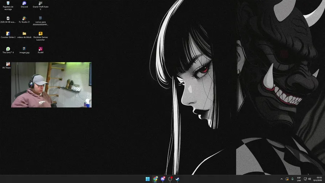Open the Windows Start menu
325x183 pixels.
click(x=147, y=179)
